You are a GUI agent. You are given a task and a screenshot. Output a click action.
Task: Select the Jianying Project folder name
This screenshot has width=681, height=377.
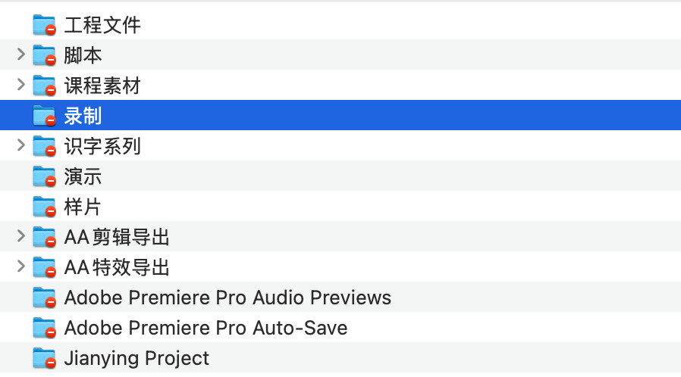click(137, 358)
